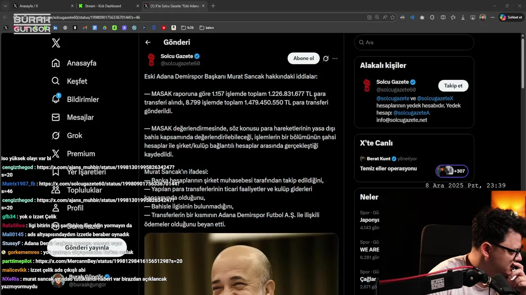Click the Grok icon in sidebar
This screenshot has height=295, width=526.
(x=56, y=135)
